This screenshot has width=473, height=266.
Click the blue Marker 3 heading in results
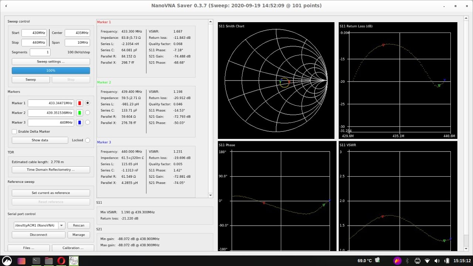[x=104, y=142]
